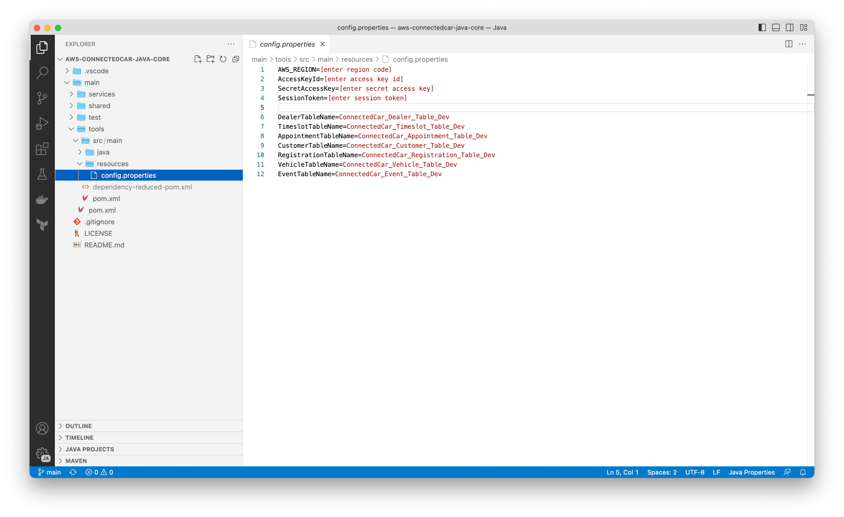Viewport: 844px width, 517px height.
Task: Open Accounts menu icon
Action: 42,428
